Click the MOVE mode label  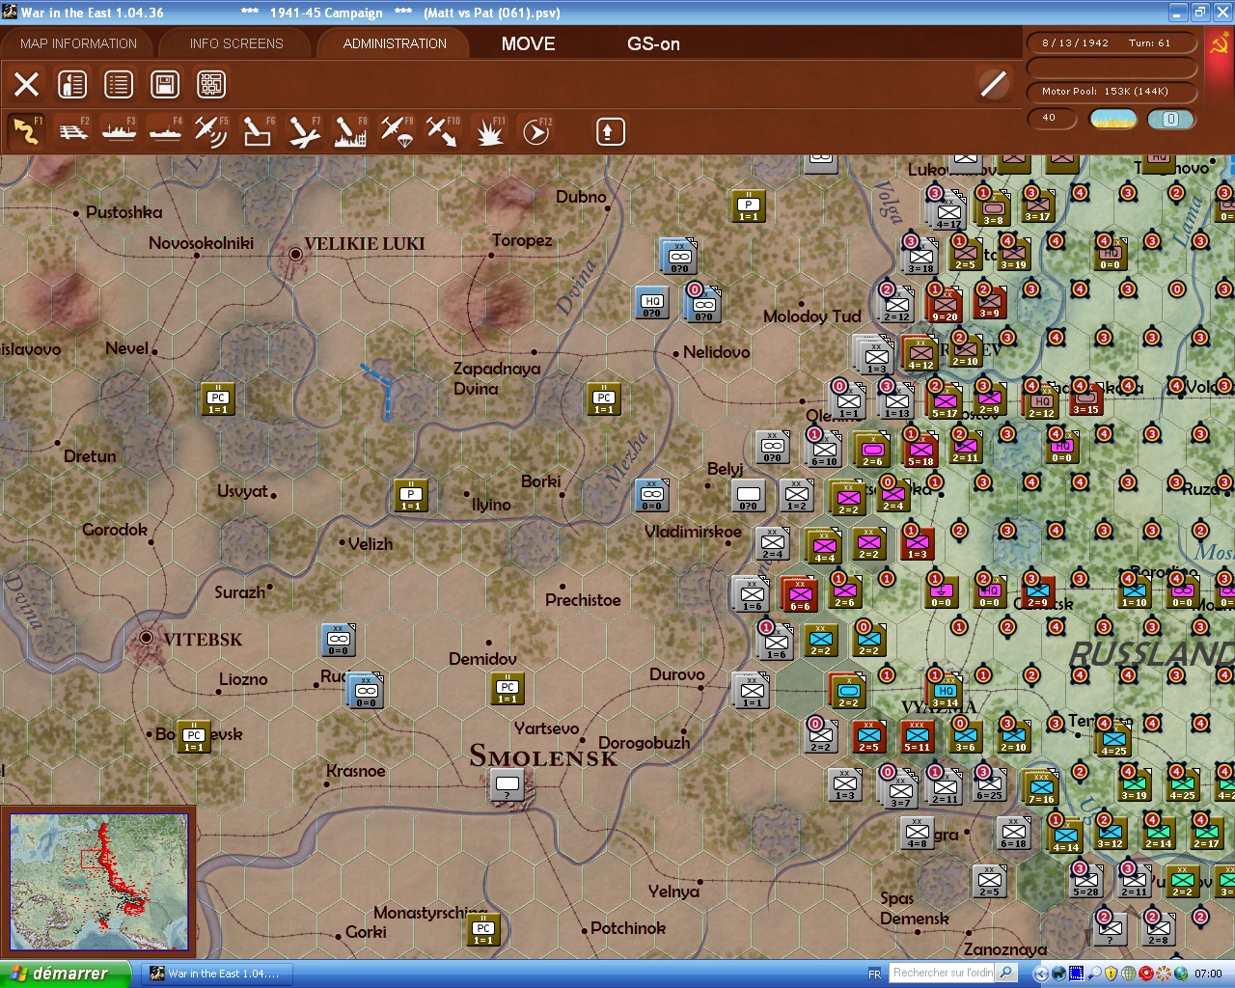click(528, 43)
